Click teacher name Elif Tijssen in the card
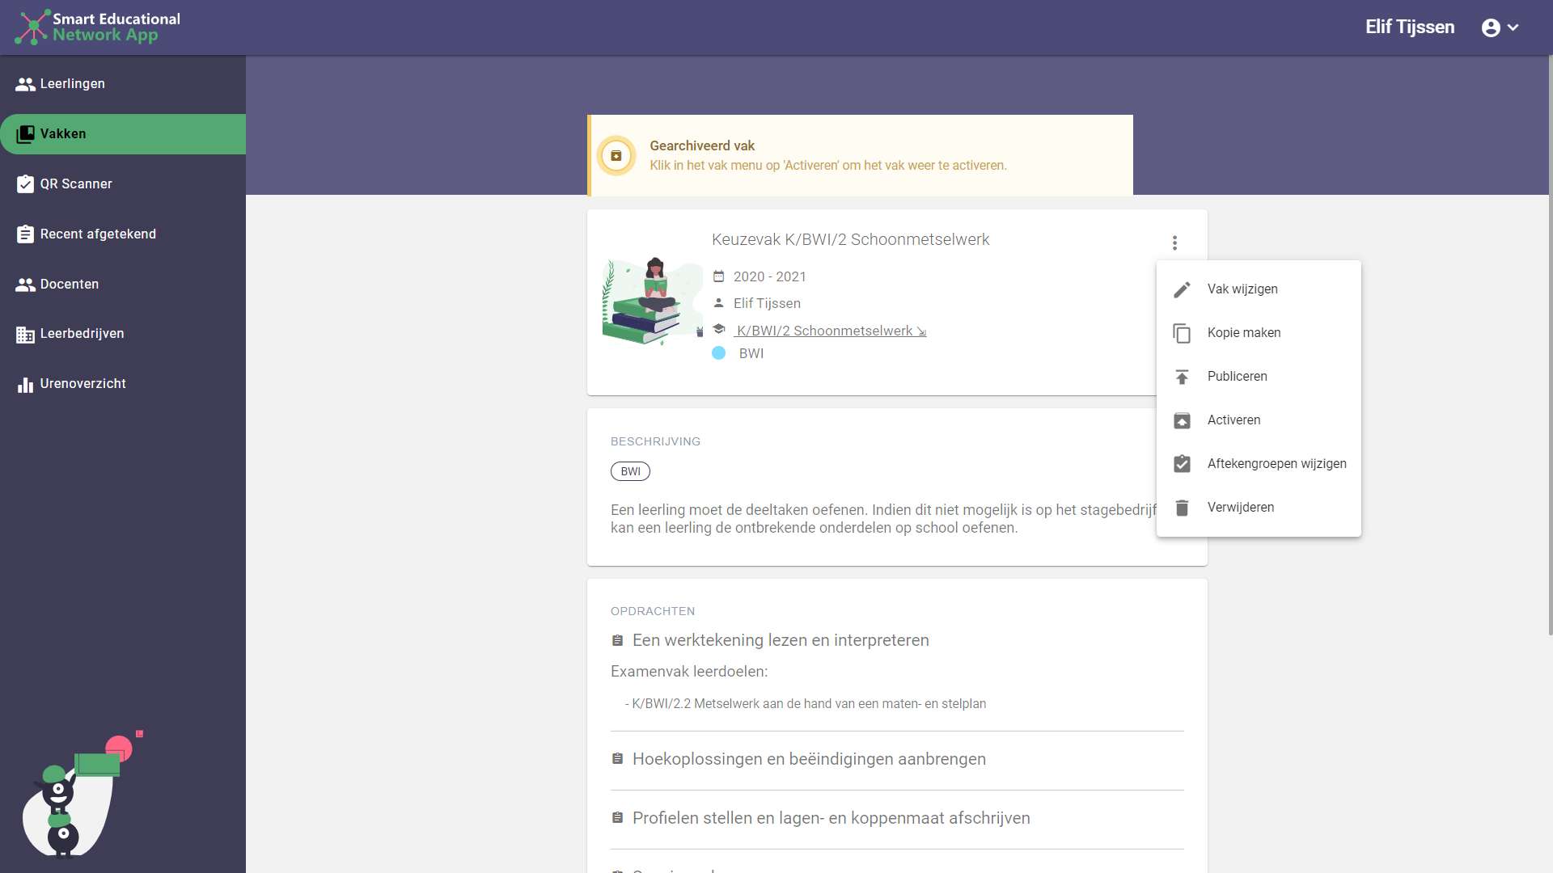The height and width of the screenshot is (873, 1553). coord(767,304)
